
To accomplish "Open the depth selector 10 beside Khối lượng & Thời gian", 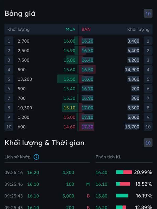I will pyautogui.click(x=148, y=143).
